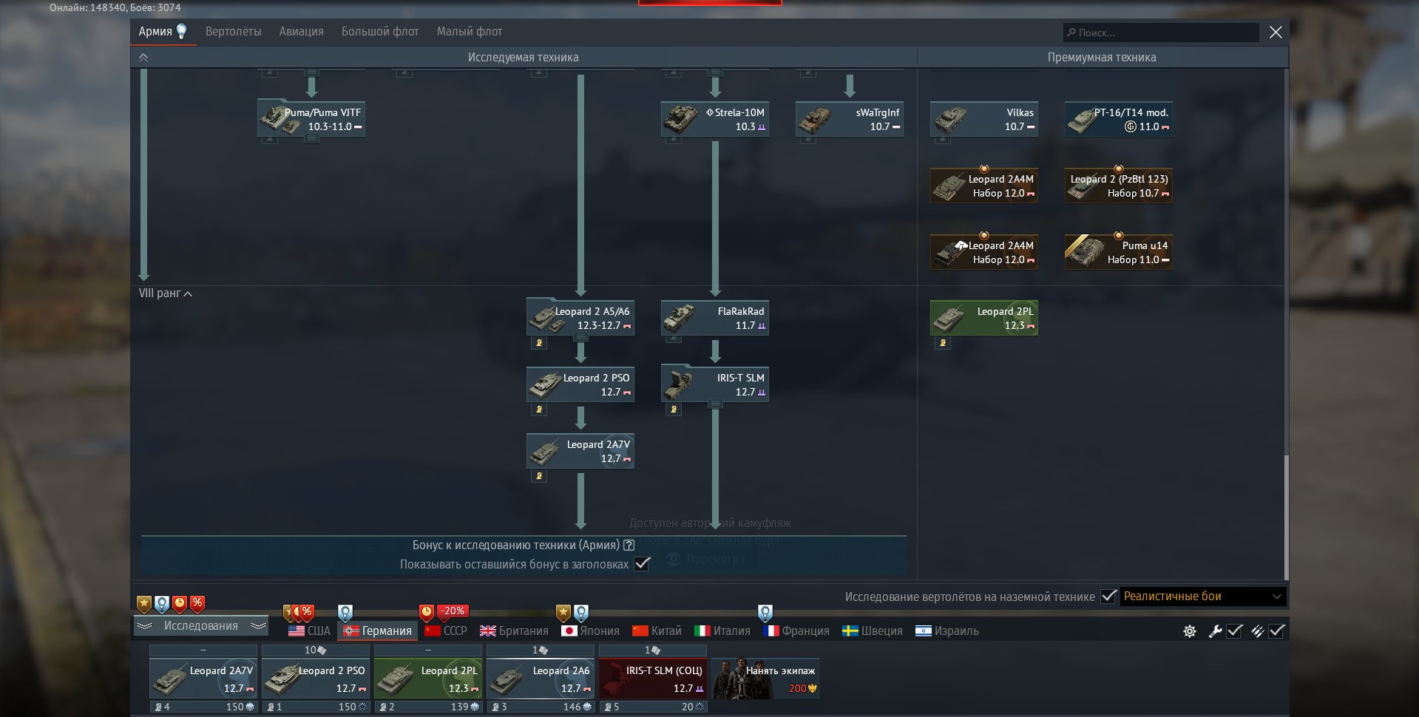Image resolution: width=1419 pixels, height=717 pixels.
Task: Click the yellow marker beneath premium Leopard 2PL card
Action: point(943,343)
